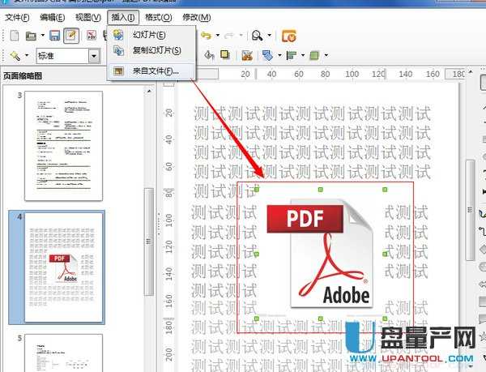Click the new document icon
The image size is (486, 372).
(13, 36)
